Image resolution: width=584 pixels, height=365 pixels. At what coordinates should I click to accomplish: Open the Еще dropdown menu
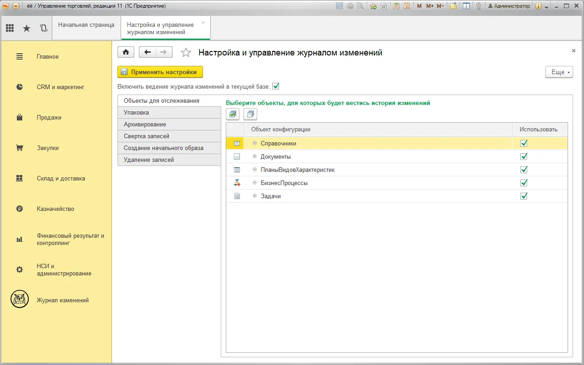559,72
